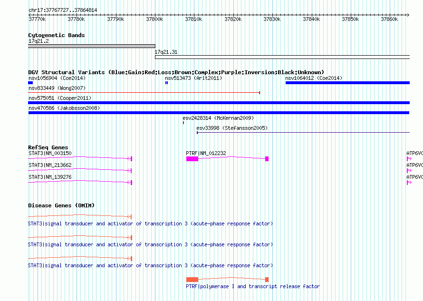Click the DGV Structural Variants track title

point(176,72)
